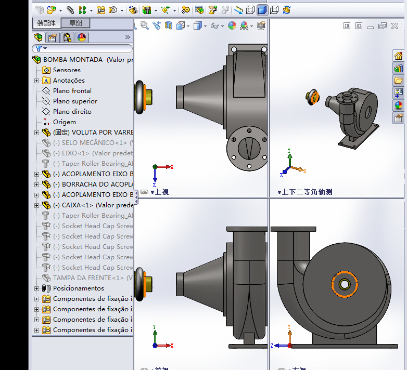Toggle the link views chain icon
407x370 pixels.
click(x=144, y=192)
